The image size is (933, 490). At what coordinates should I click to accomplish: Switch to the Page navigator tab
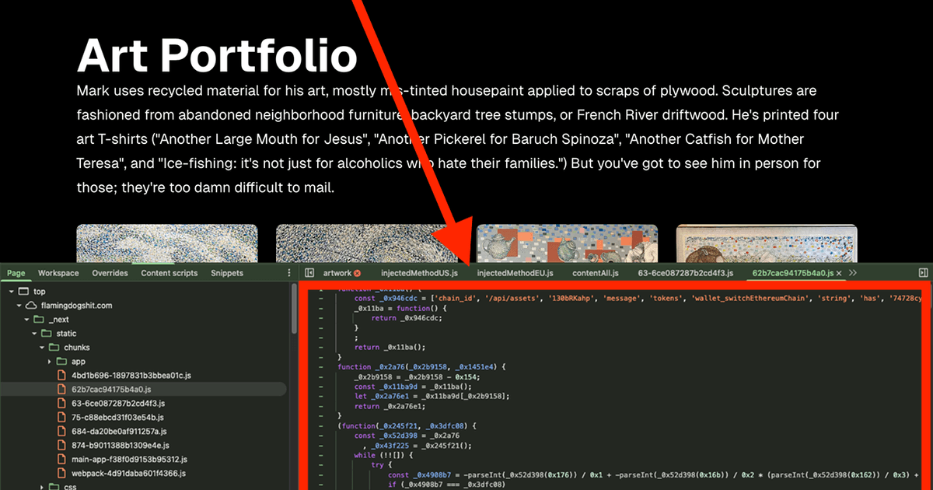point(16,273)
